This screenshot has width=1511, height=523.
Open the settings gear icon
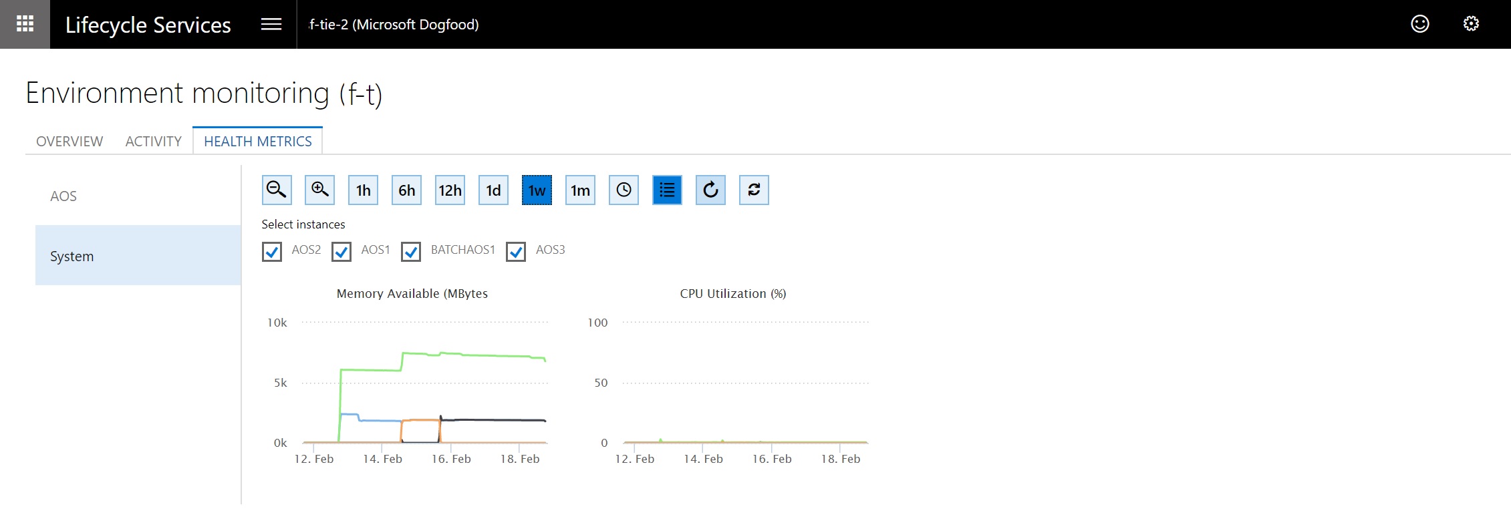coord(1471,24)
